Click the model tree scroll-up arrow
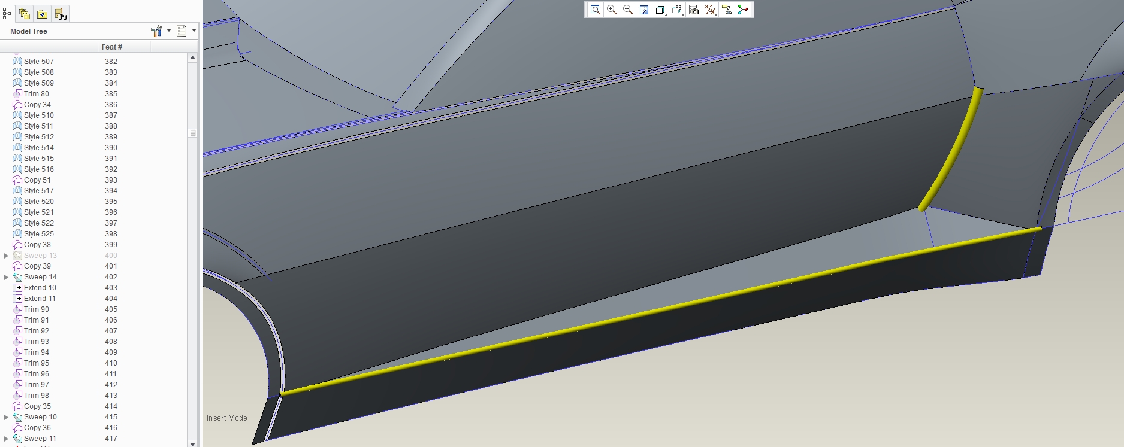 192,57
